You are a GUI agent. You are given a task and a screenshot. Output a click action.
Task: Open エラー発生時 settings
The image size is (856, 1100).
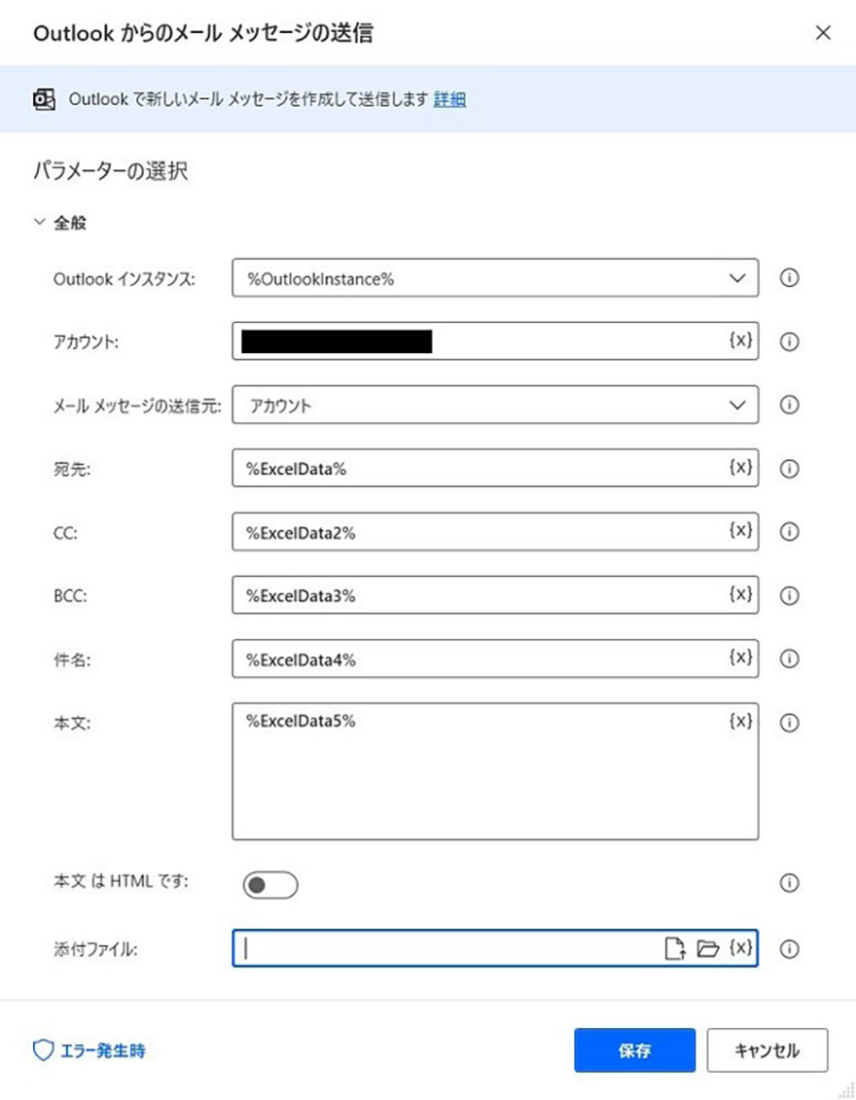103,1050
